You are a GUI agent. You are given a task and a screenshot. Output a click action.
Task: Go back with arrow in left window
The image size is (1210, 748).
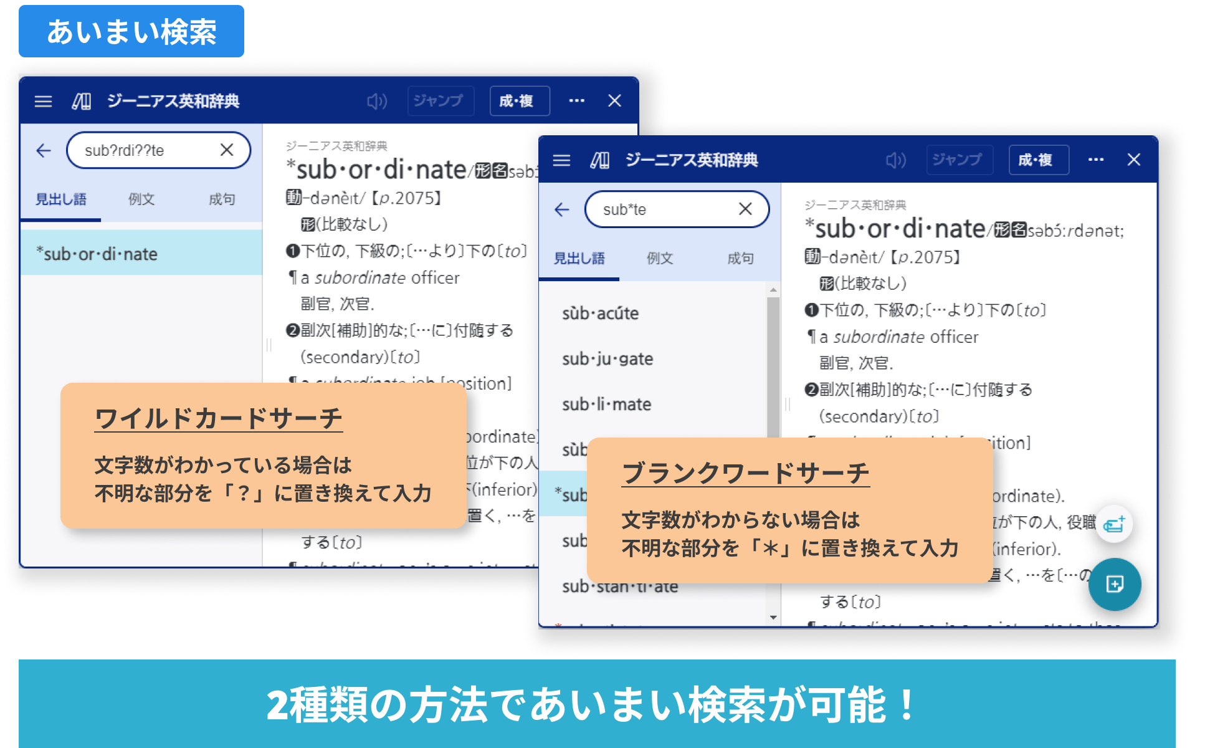point(44,150)
